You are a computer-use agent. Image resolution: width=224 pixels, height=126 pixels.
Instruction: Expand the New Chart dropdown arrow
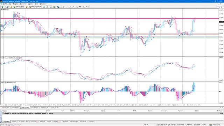4,7
